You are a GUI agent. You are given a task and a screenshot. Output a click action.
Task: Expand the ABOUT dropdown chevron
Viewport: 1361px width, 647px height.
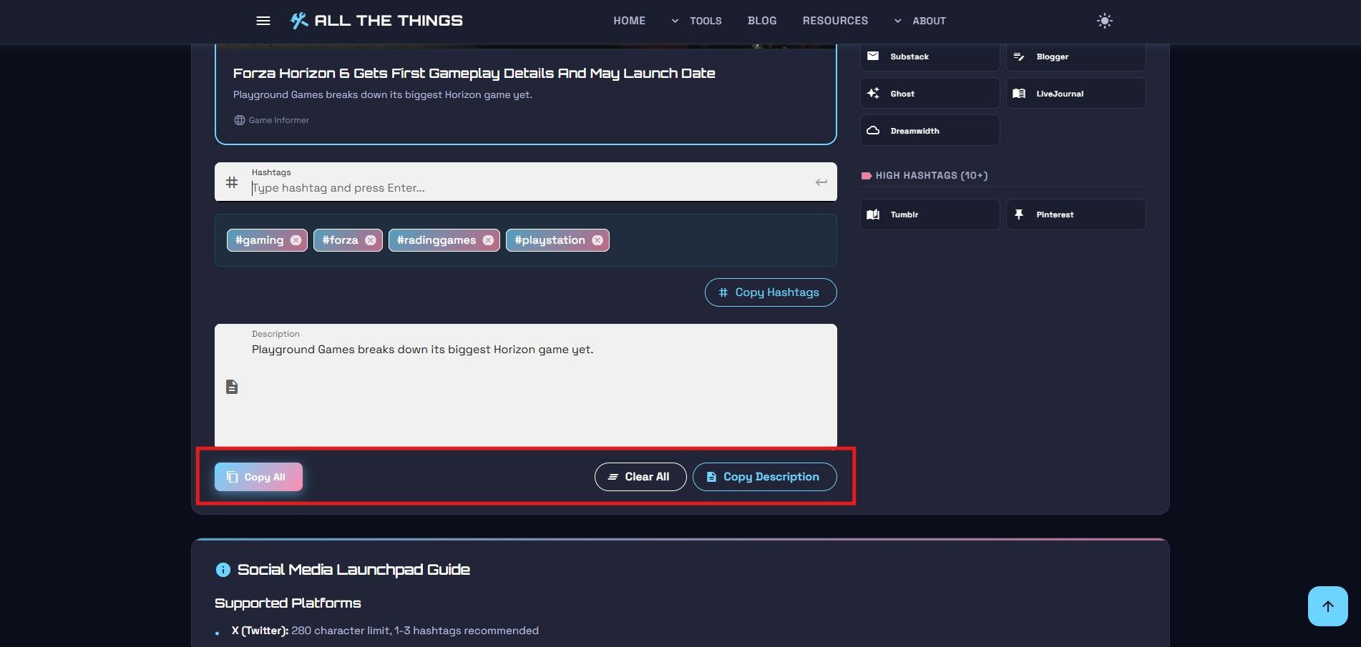897,21
